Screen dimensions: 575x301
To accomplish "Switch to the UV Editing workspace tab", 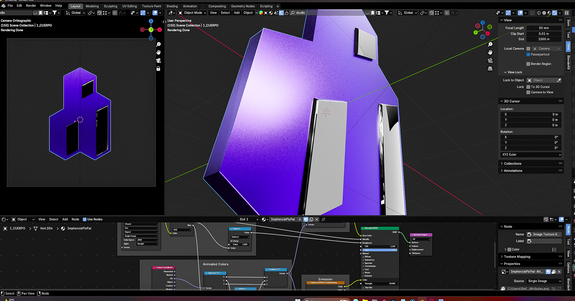I will pyautogui.click(x=129, y=6).
